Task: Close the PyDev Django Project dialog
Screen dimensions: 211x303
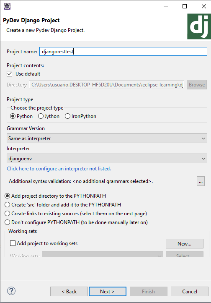Action: 204,6
